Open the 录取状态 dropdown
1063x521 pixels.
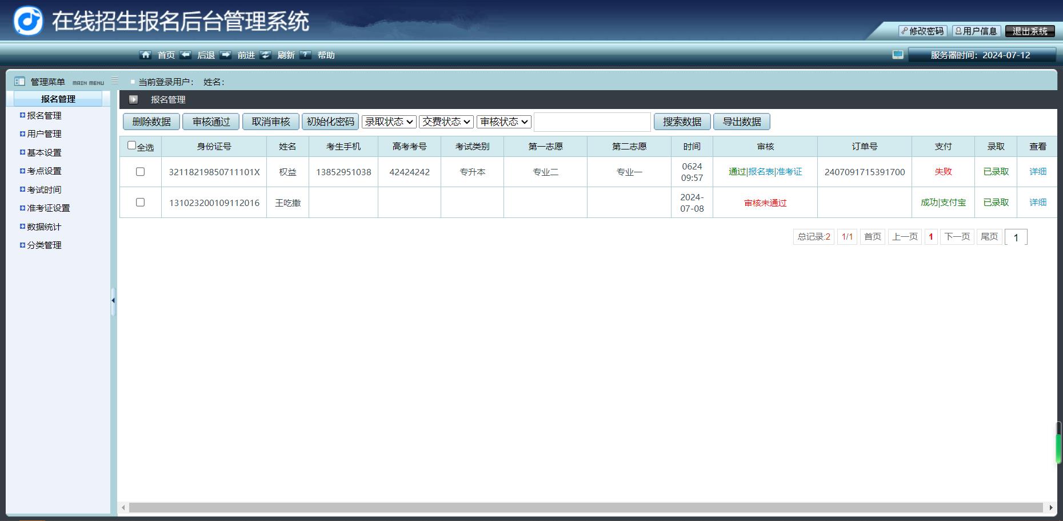click(389, 122)
